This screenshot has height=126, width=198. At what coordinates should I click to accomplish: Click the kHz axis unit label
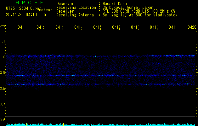pos(3,26)
